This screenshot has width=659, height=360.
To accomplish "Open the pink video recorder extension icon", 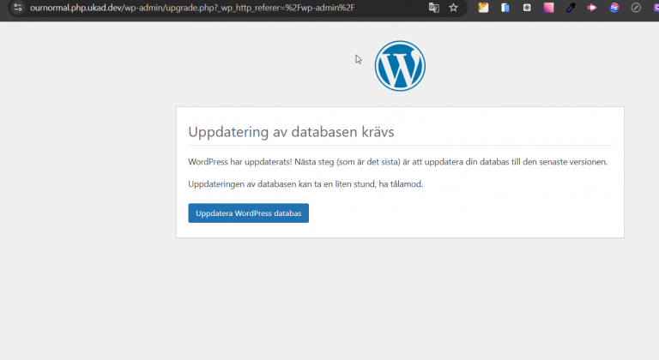I will point(592,8).
